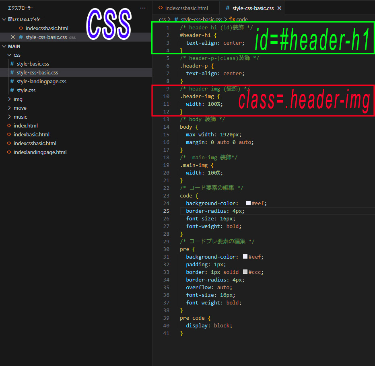Viewport: 375px width, 366px height.
Task: Open indexcssbasic.html from the MAIN tree
Action: 35,143
